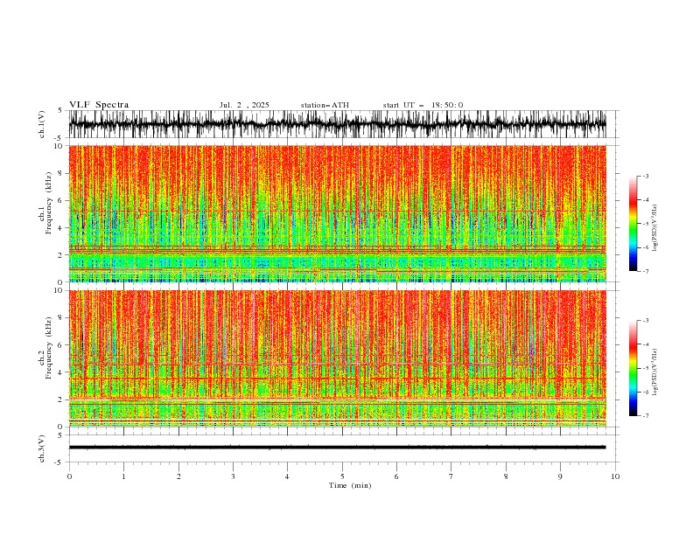Image resolution: width=693 pixels, height=535 pixels.
Task: Click the time axis tick label "9"
Action: coord(560,476)
